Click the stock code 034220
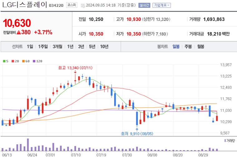This screenshot has height=159, width=237. point(56,5)
